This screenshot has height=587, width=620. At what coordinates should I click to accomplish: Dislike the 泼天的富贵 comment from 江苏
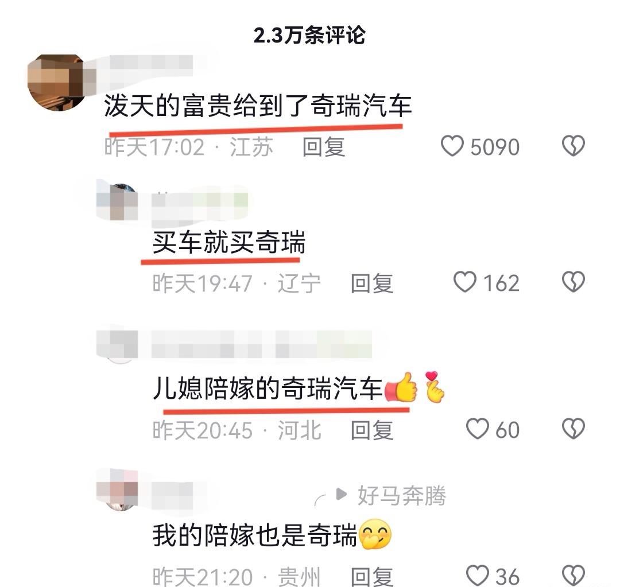[x=573, y=146]
